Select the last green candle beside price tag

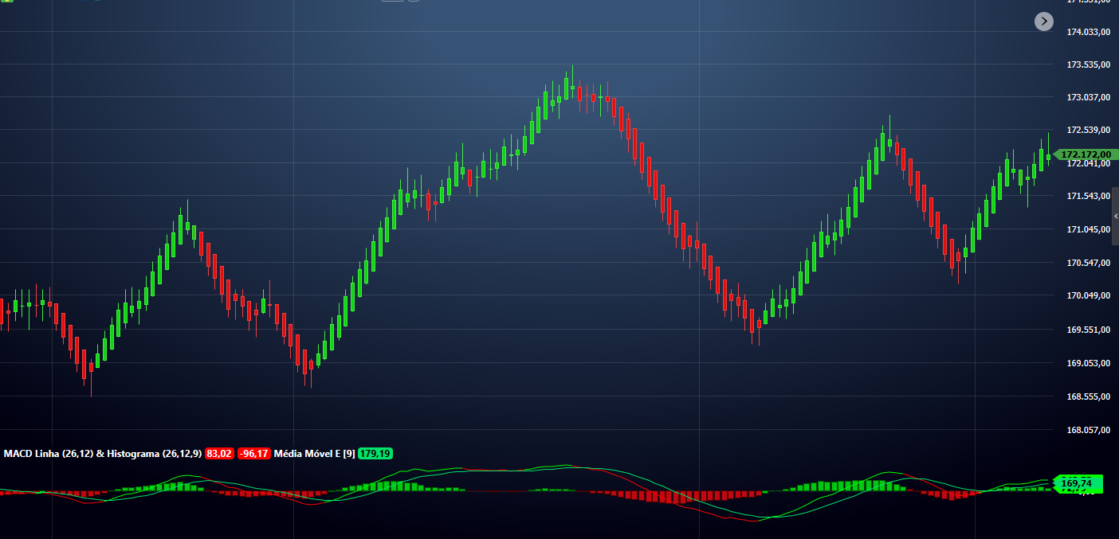coord(1048,154)
